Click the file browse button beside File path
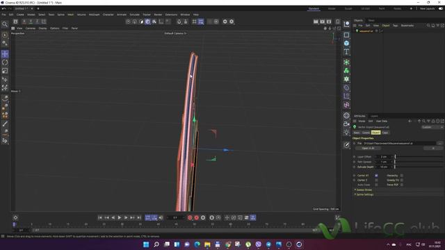This screenshot has height=250, width=445. click(440, 144)
